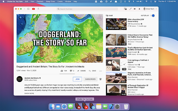Play the Doggerland main video
This screenshot has width=178, height=111.
(60, 38)
